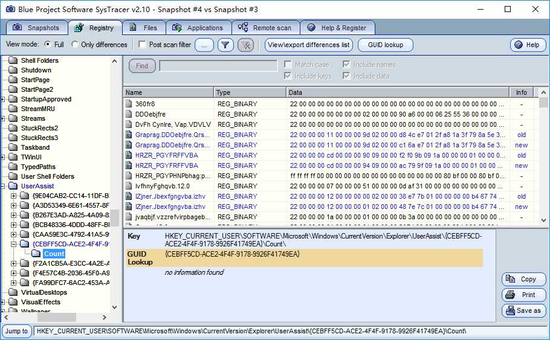Click the clear filter crossed-funnel icon
The image size is (550, 340).
pos(245,45)
